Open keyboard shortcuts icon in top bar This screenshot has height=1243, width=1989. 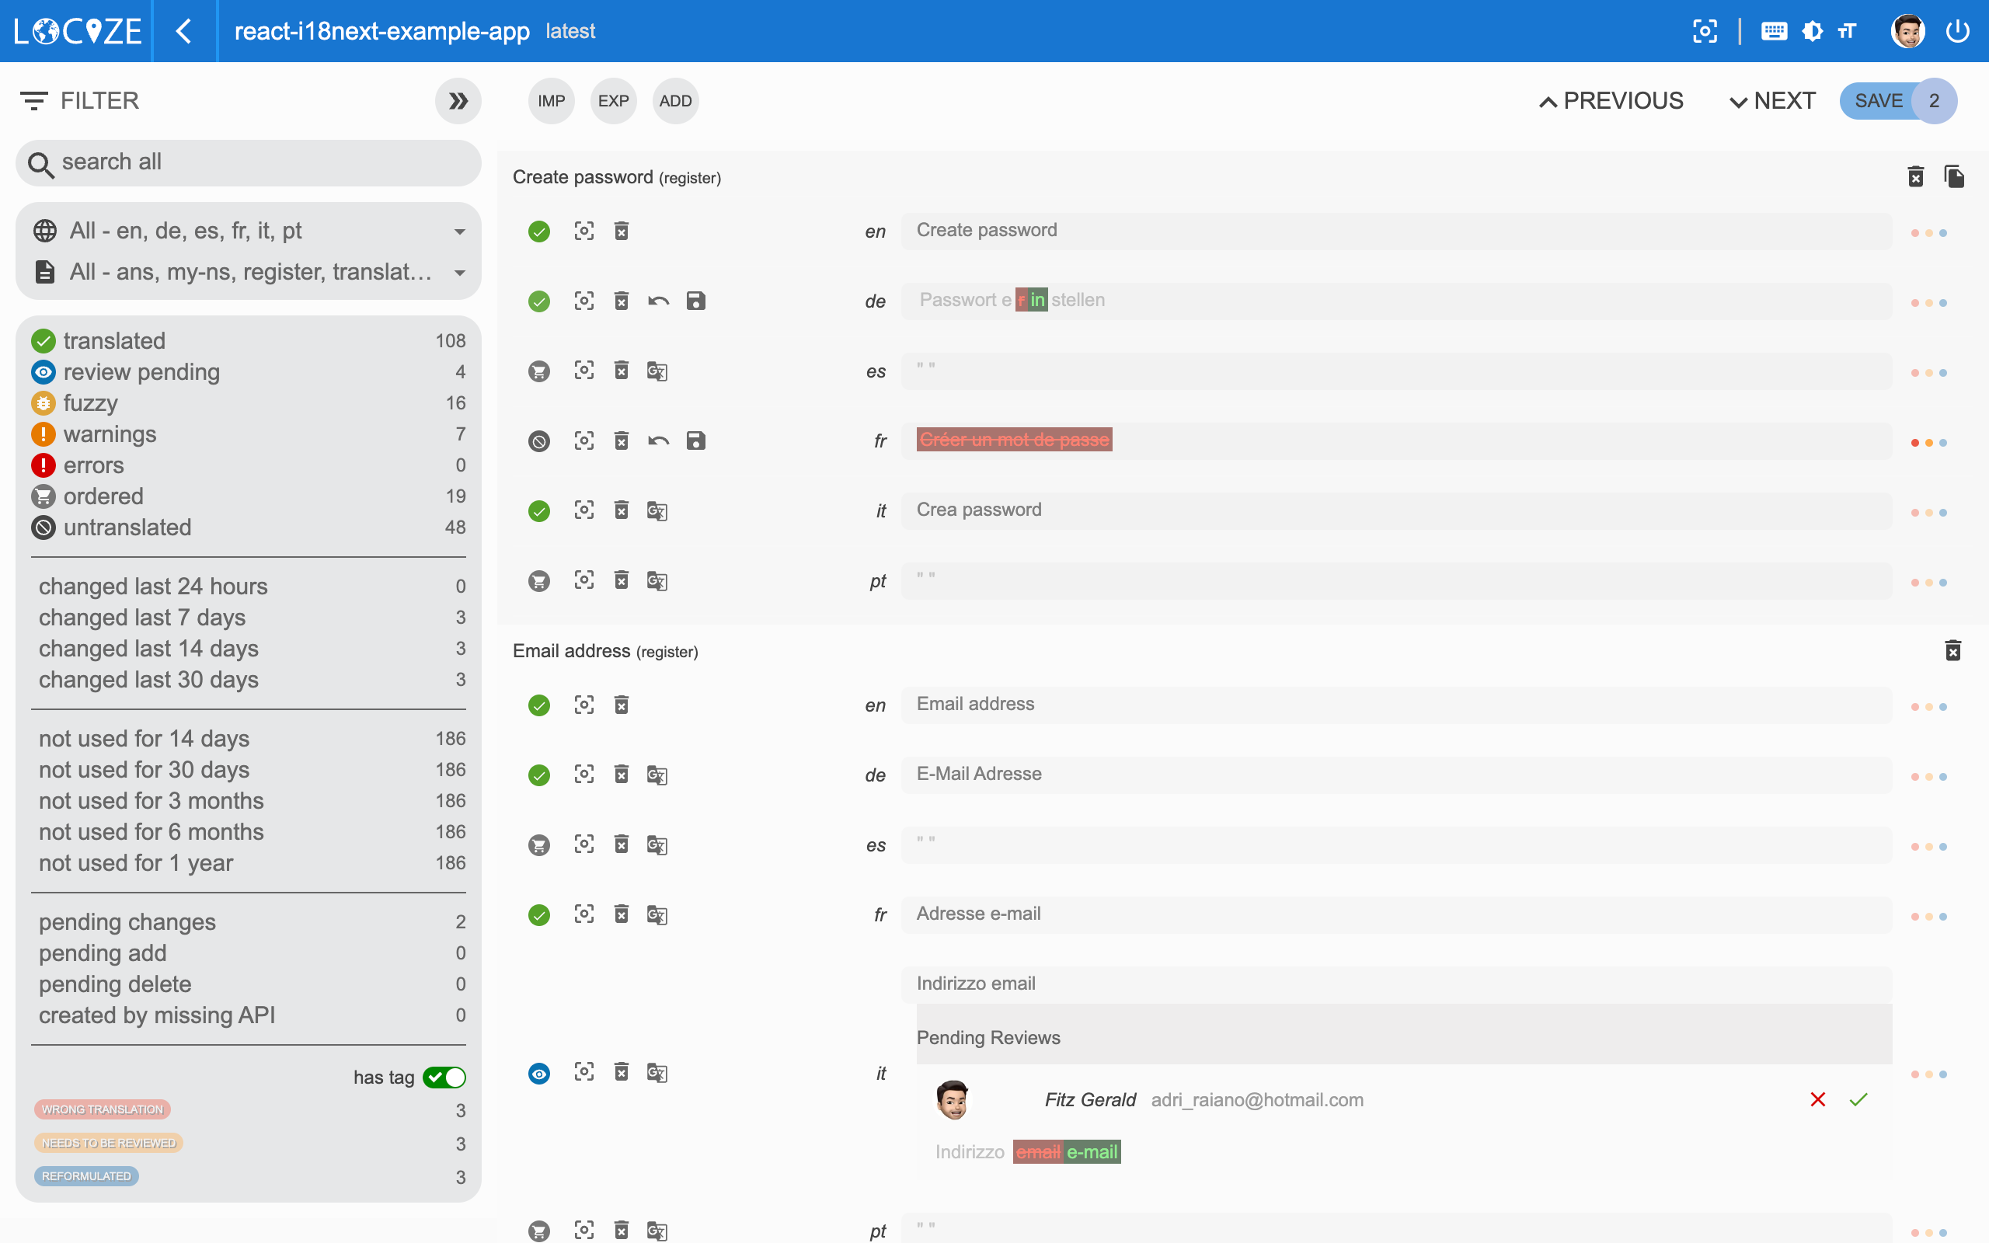point(1774,31)
